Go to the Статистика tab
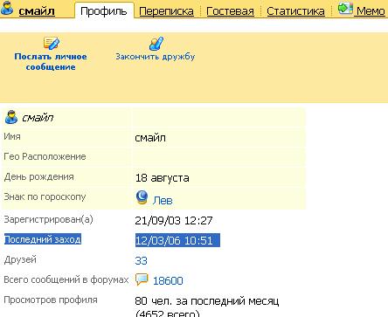Image resolution: width=388 pixels, height=317 pixels. point(295,11)
